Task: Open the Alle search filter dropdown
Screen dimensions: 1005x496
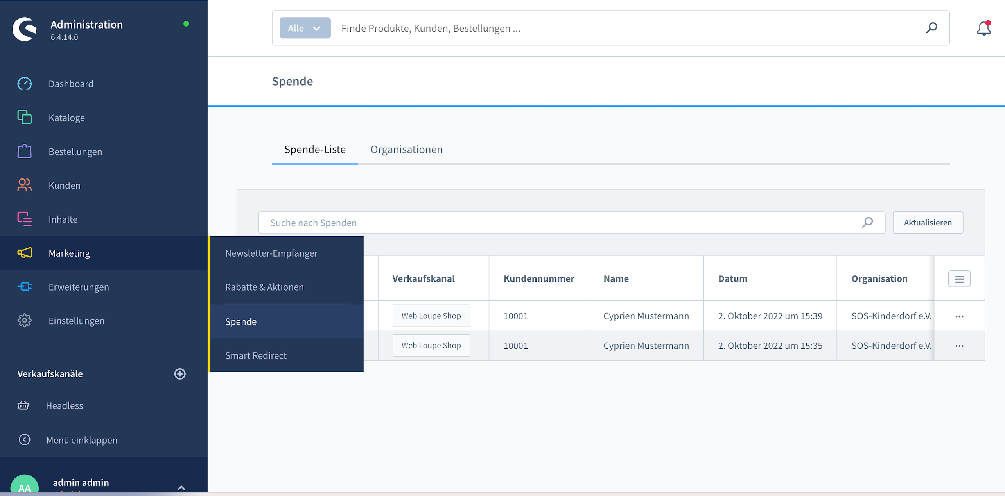Action: point(305,28)
